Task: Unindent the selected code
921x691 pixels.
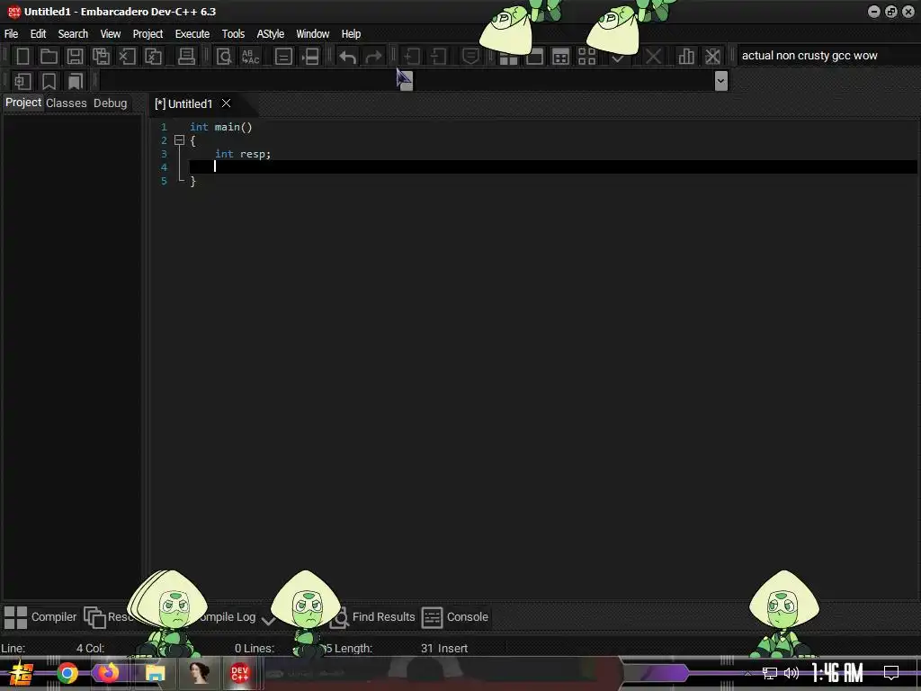Action: (438, 57)
